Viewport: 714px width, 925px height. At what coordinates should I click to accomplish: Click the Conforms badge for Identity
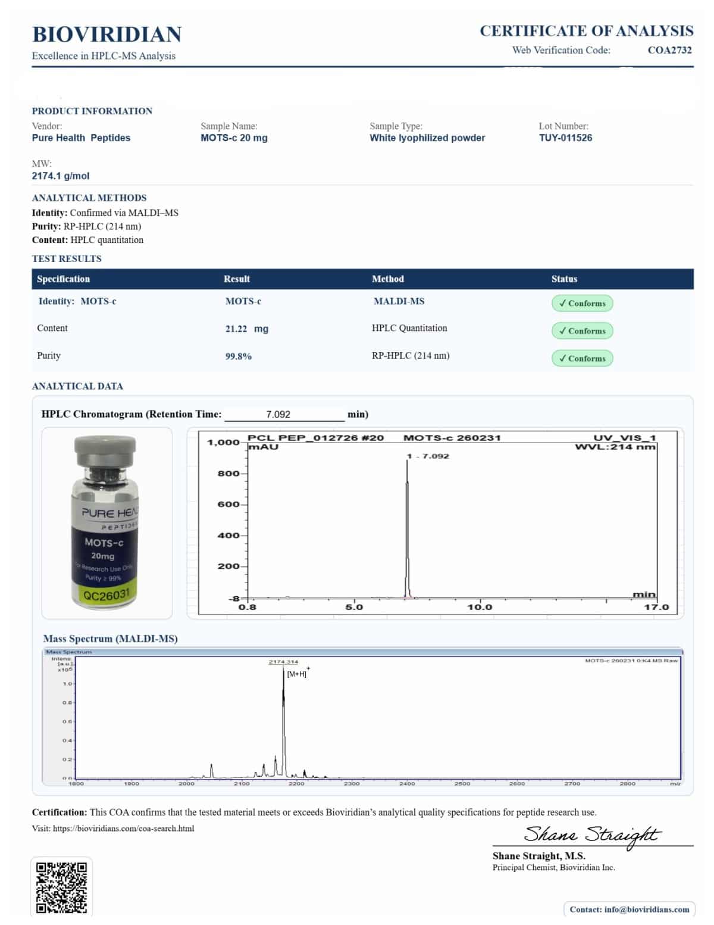581,303
